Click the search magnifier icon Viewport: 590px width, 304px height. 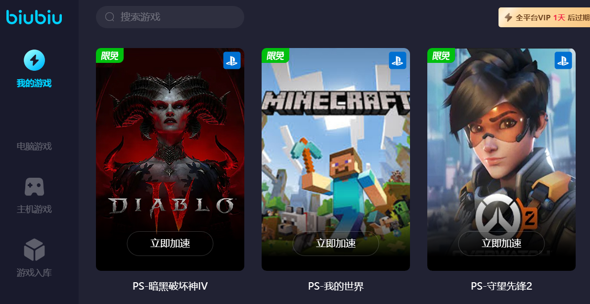point(109,17)
